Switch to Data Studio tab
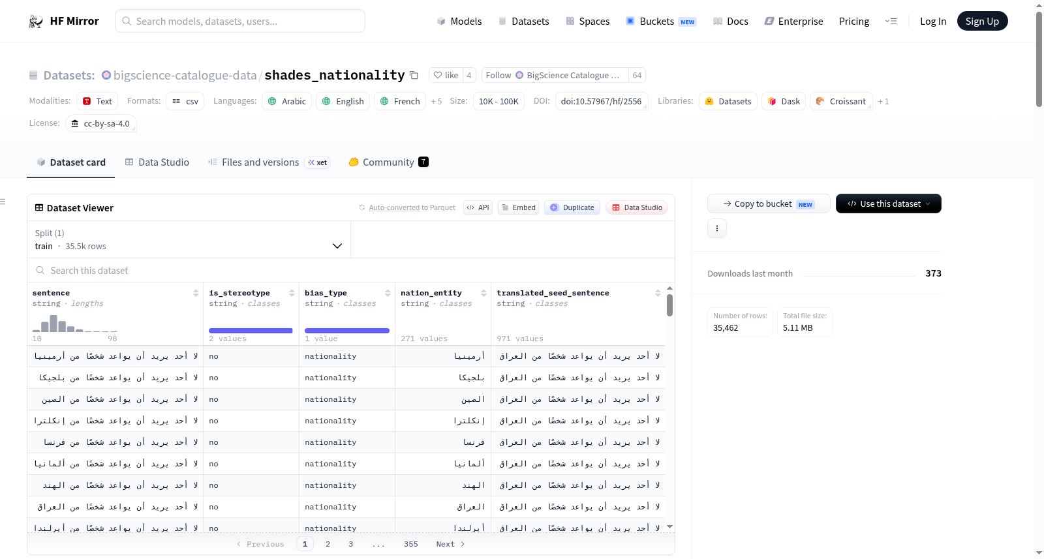This screenshot has width=1044, height=559. click(157, 162)
